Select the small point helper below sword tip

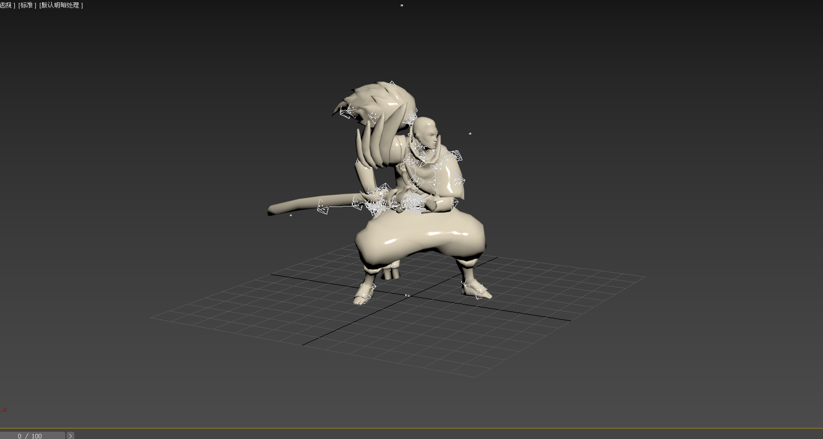[291, 216]
